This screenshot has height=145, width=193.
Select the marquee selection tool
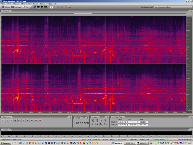point(55,7)
